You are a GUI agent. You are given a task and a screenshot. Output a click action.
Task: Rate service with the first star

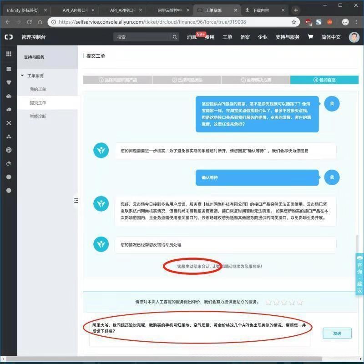point(268,302)
